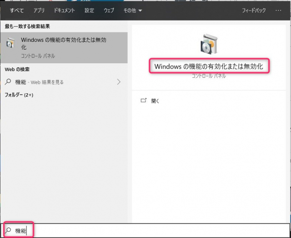Switch to the すべて tab
Image resolution: width=291 pixels, height=238 pixels.
coord(17,10)
